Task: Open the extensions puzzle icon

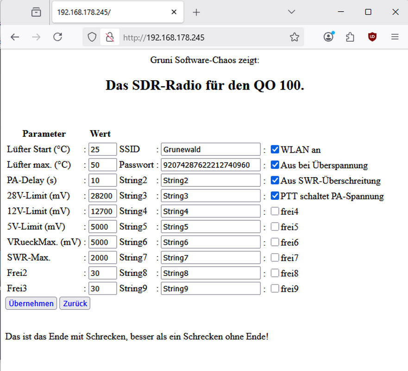Action: (x=350, y=37)
